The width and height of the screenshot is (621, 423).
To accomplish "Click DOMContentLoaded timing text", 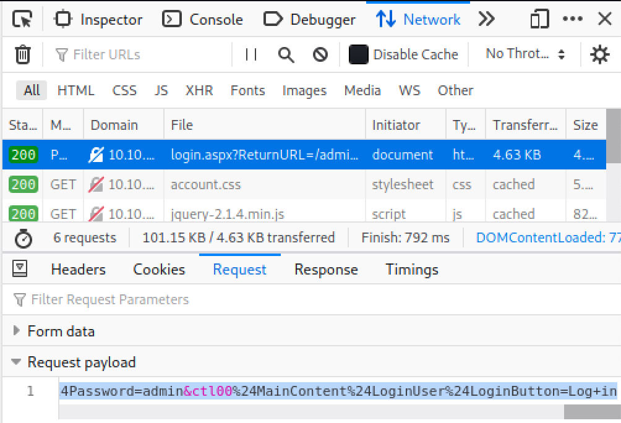I will click(x=549, y=237).
